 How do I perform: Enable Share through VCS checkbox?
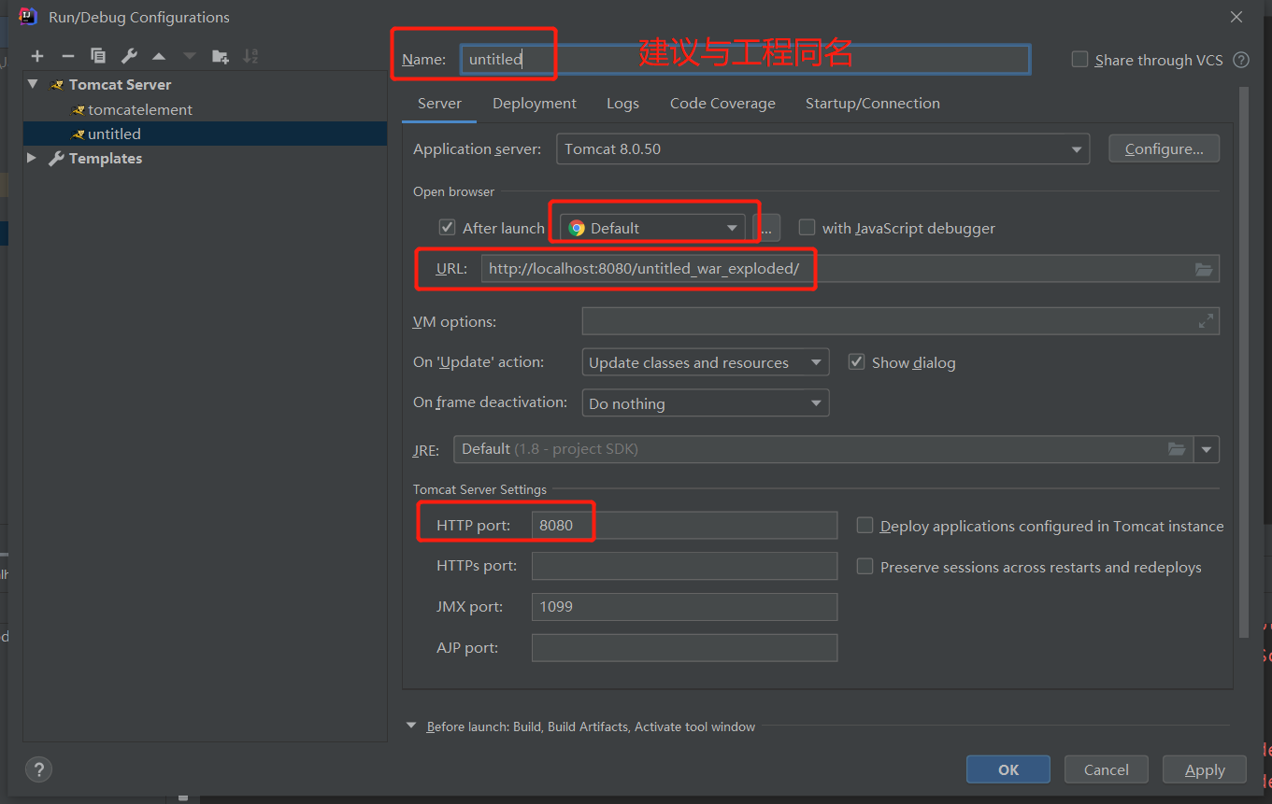[x=1079, y=60]
